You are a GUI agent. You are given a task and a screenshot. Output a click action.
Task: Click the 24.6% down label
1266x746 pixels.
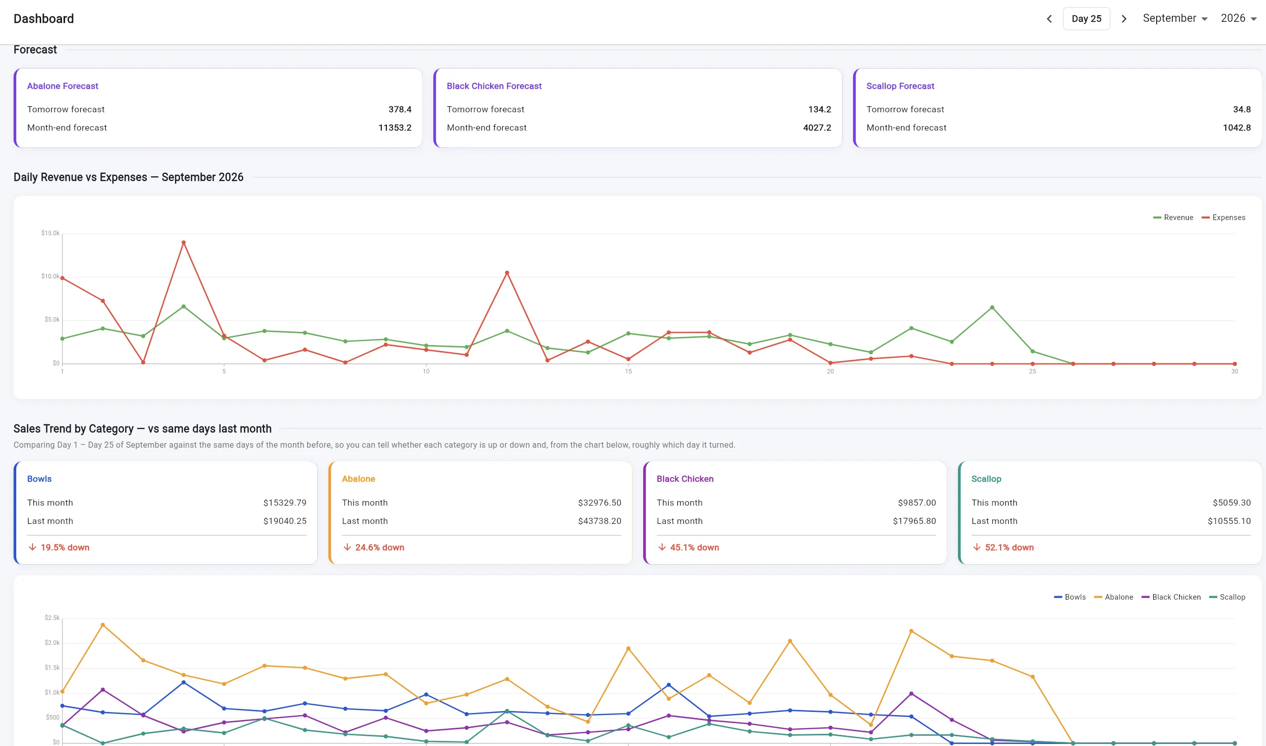[380, 547]
